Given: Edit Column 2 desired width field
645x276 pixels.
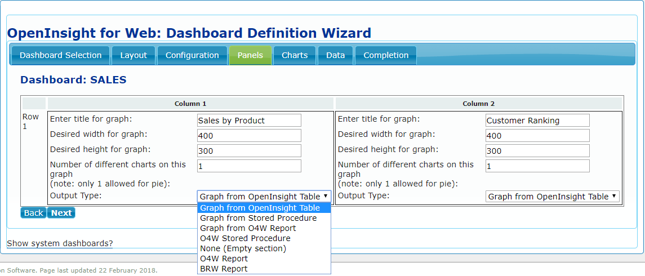Looking at the screenshot, I should pos(537,135).
